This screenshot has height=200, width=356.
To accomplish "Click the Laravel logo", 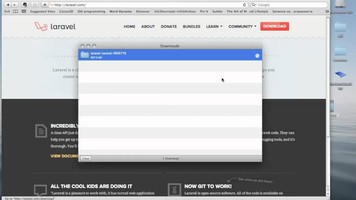I will tap(55, 26).
